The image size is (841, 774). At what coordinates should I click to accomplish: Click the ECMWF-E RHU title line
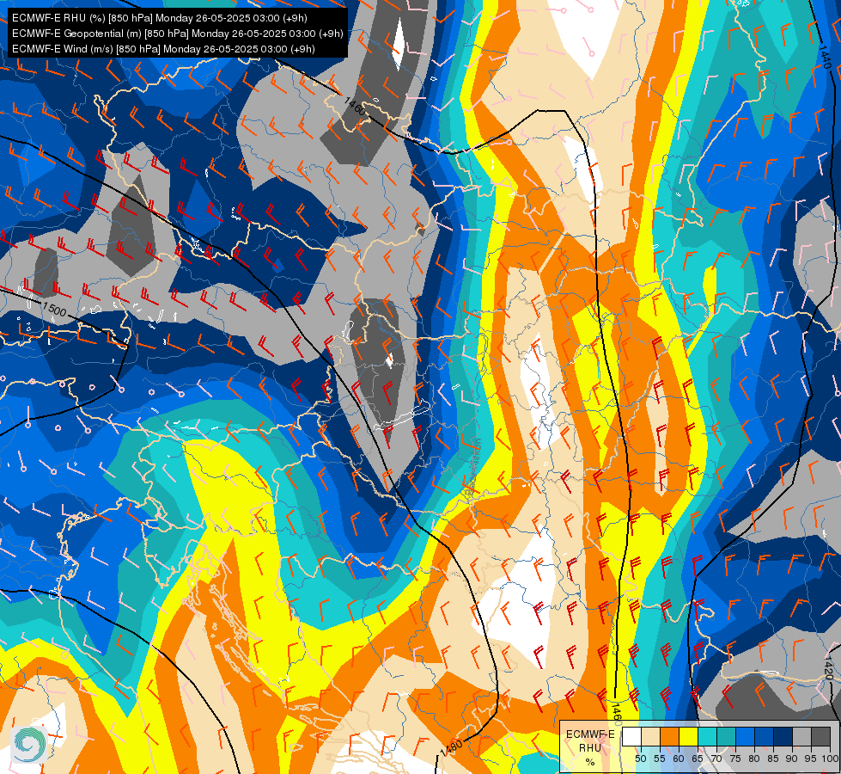tap(159, 18)
